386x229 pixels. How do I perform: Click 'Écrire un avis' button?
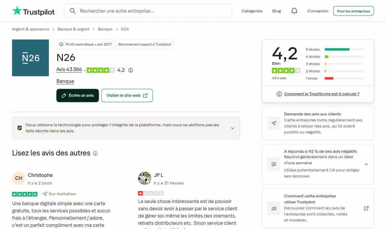point(78,96)
